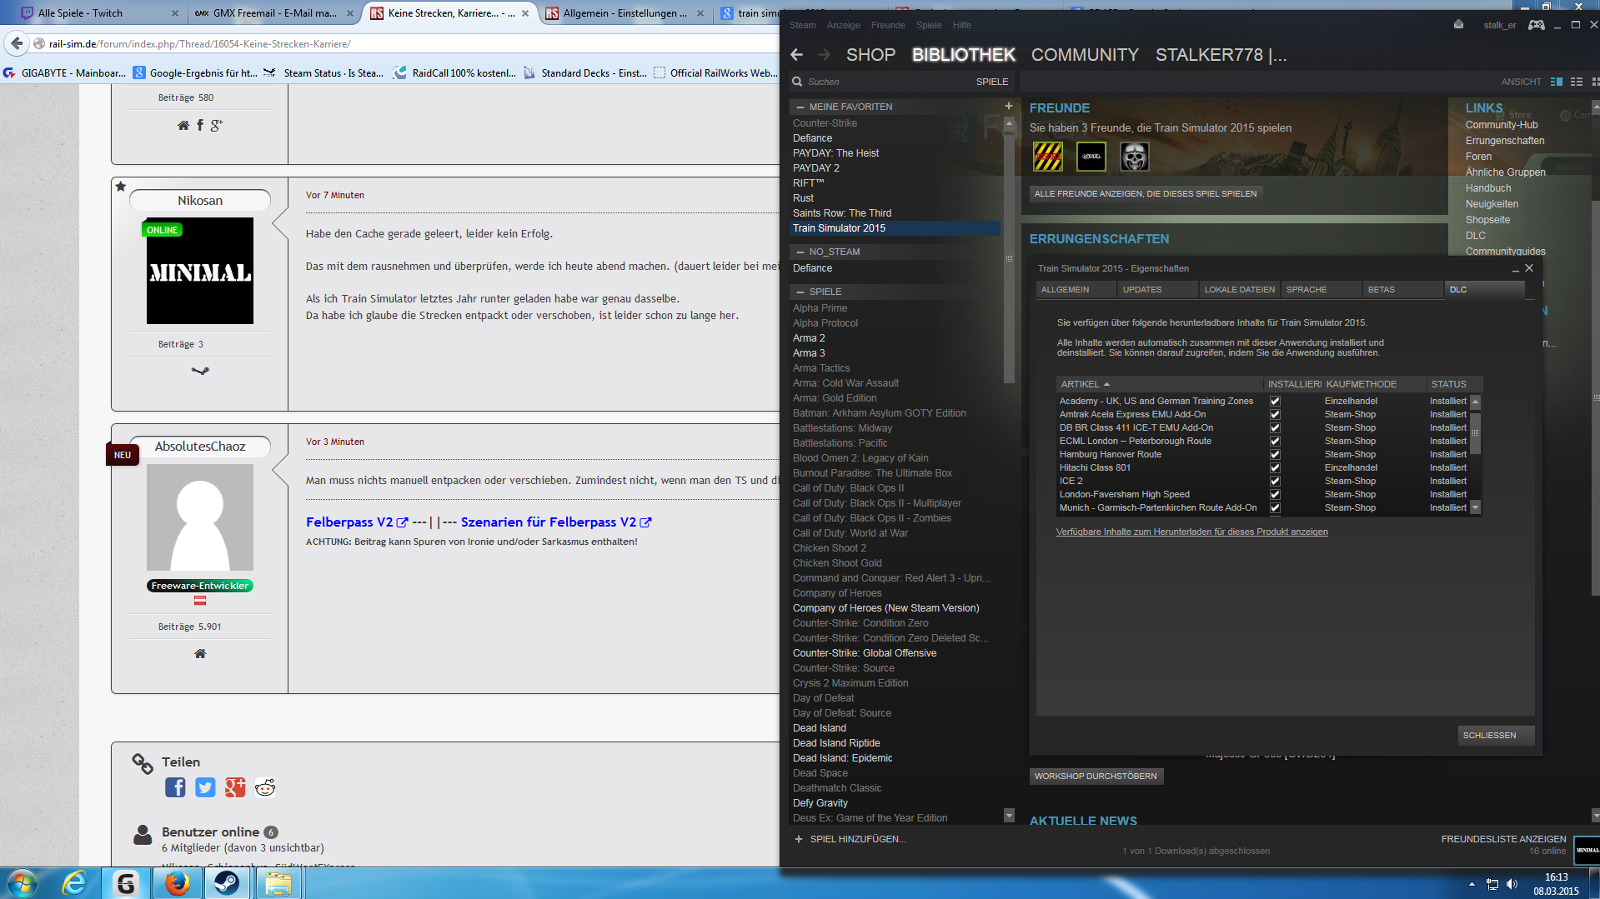This screenshot has width=1600, height=899.
Task: Click the DLC list scrollbar thumb
Action: click(x=1475, y=433)
